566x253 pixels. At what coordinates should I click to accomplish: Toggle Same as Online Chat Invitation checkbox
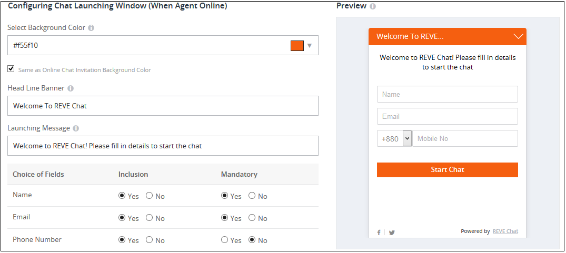[x=11, y=69]
